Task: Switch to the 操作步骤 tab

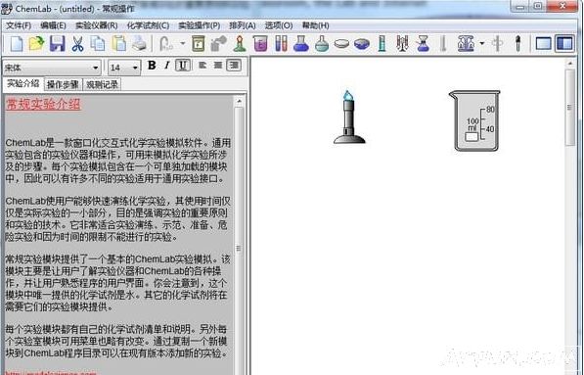Action: point(63,84)
